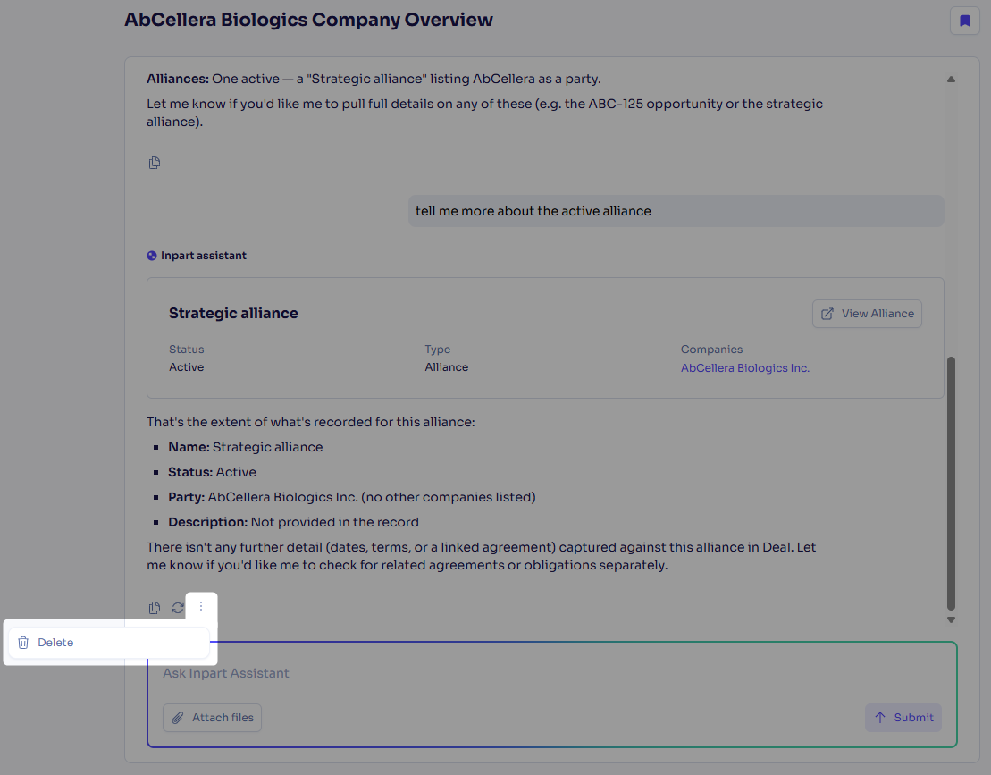Viewport: 991px width, 775px height.
Task: Click the chat scrollbar down arrow
Action: [x=951, y=620]
